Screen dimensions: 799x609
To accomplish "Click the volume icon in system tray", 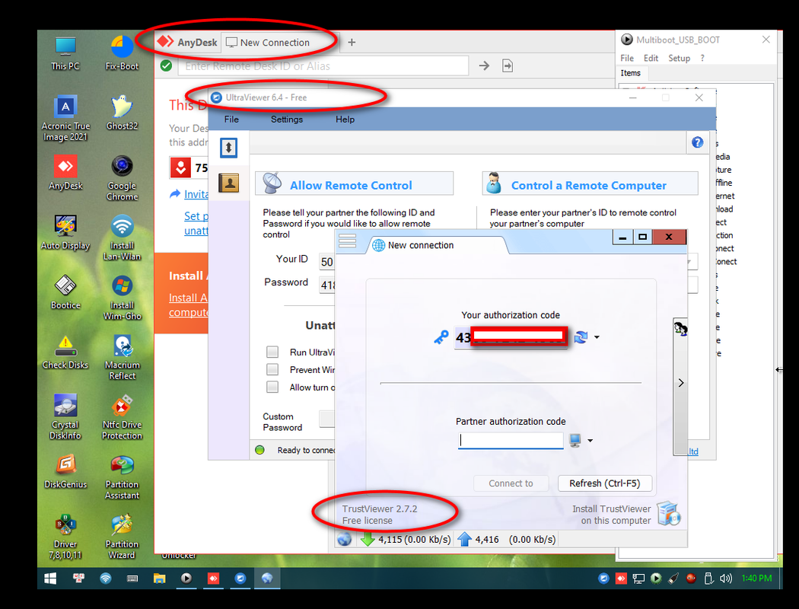I will [x=726, y=578].
